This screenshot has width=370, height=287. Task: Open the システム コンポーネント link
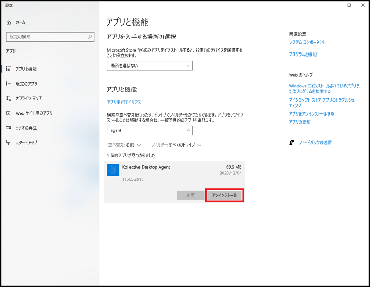[307, 43]
